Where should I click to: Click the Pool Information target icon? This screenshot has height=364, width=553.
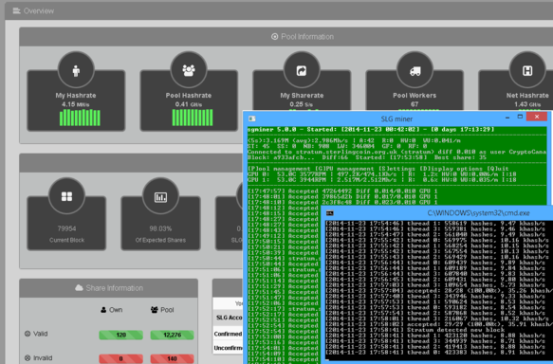[274, 37]
